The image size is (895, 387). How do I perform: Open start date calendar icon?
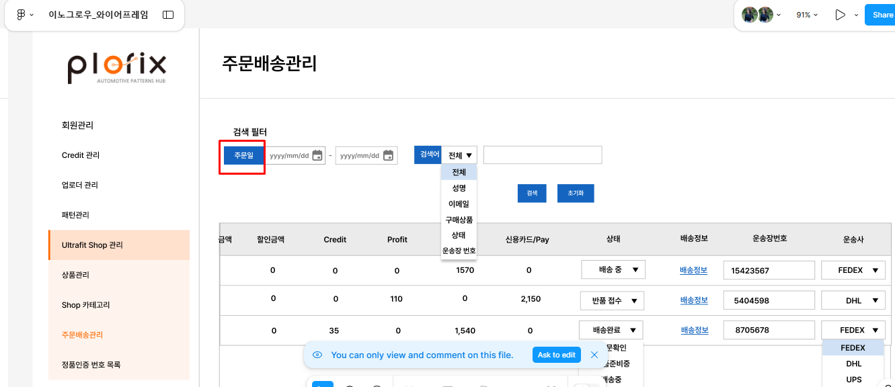tap(317, 155)
